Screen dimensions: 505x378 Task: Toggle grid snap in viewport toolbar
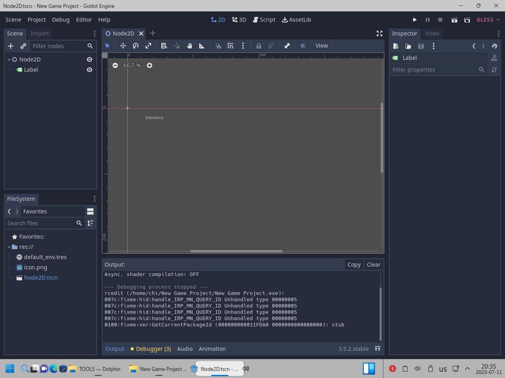pos(230,46)
